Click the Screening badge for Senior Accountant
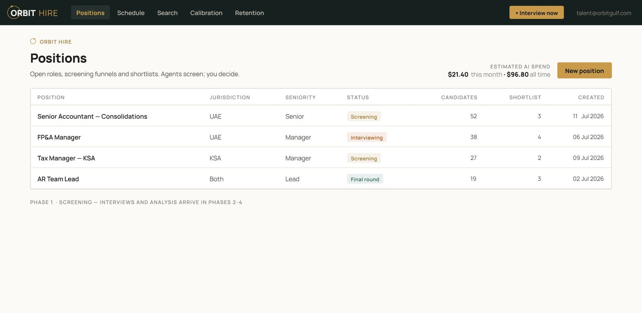 pos(364,116)
